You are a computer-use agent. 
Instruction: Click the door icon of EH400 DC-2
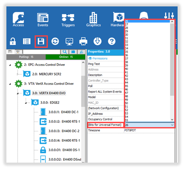click(x=43, y=131)
